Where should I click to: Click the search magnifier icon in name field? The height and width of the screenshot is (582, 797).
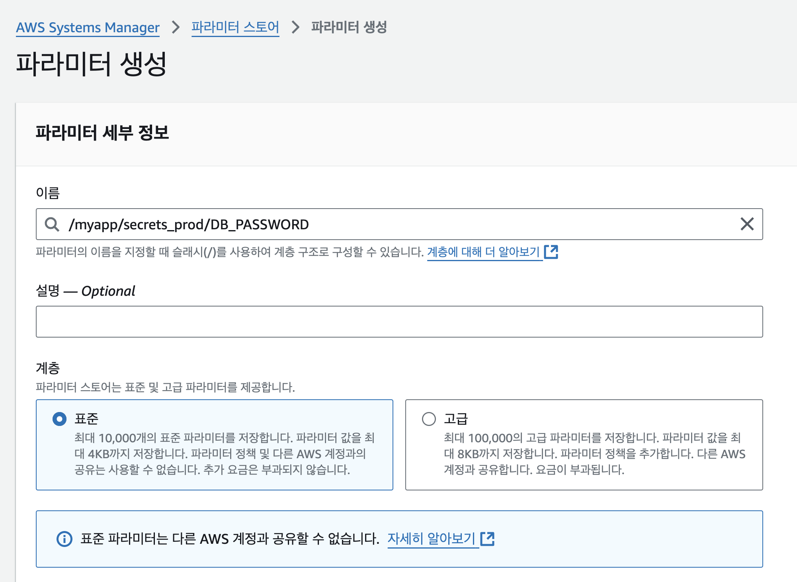click(x=52, y=224)
